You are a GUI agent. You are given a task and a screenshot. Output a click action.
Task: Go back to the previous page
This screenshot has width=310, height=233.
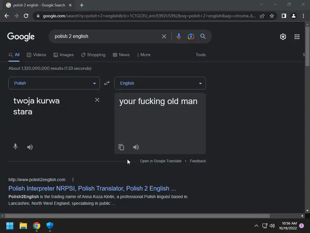(x=7, y=16)
